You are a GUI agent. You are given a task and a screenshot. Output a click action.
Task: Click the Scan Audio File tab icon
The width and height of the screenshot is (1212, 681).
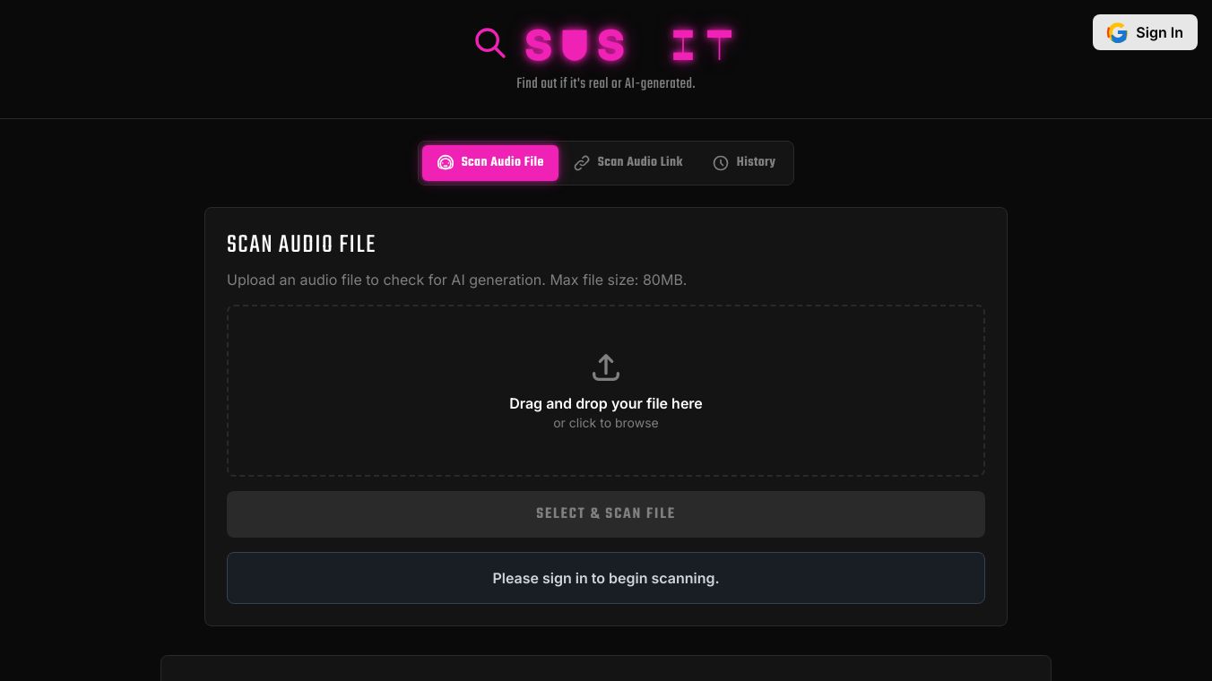point(446,163)
